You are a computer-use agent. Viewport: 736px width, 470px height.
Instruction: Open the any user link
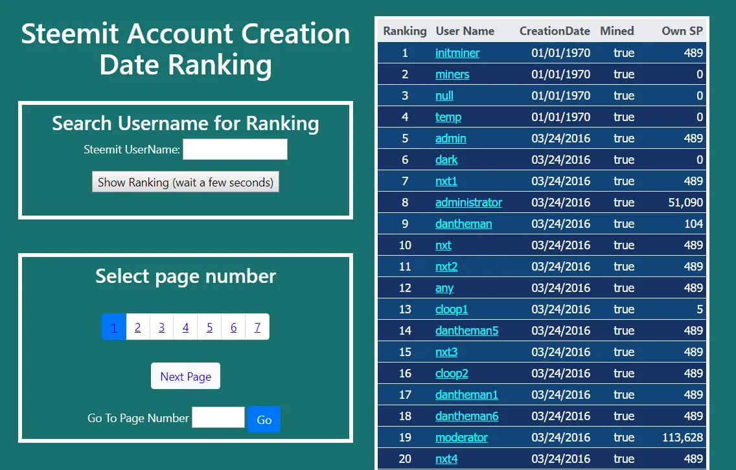(x=444, y=288)
